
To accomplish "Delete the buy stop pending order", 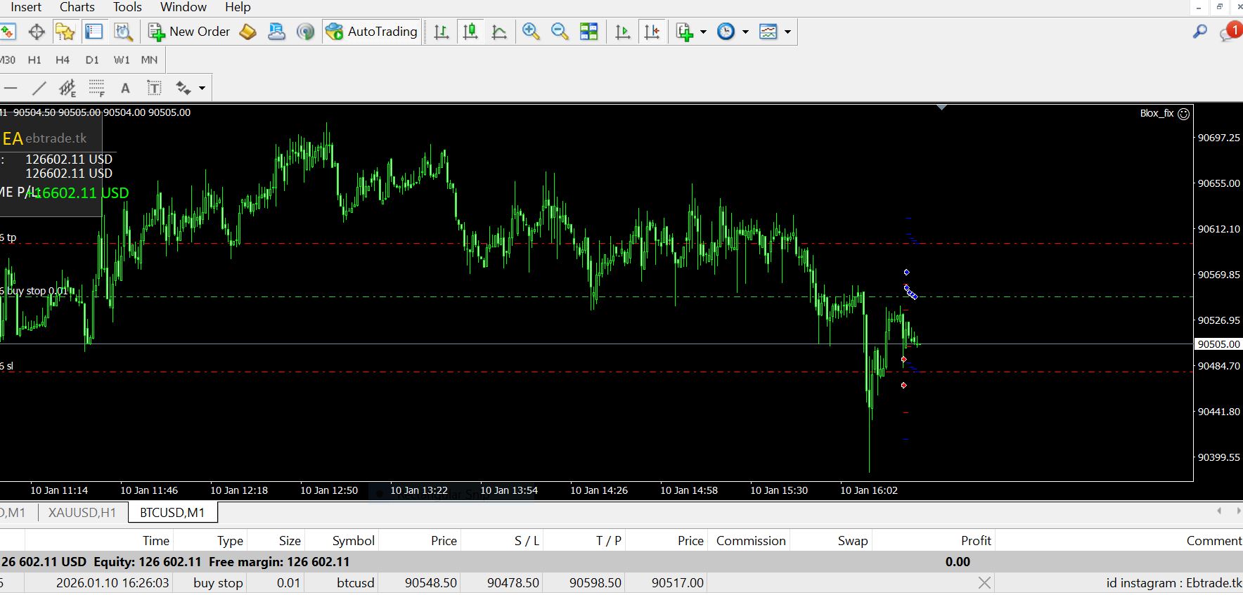I will (984, 583).
